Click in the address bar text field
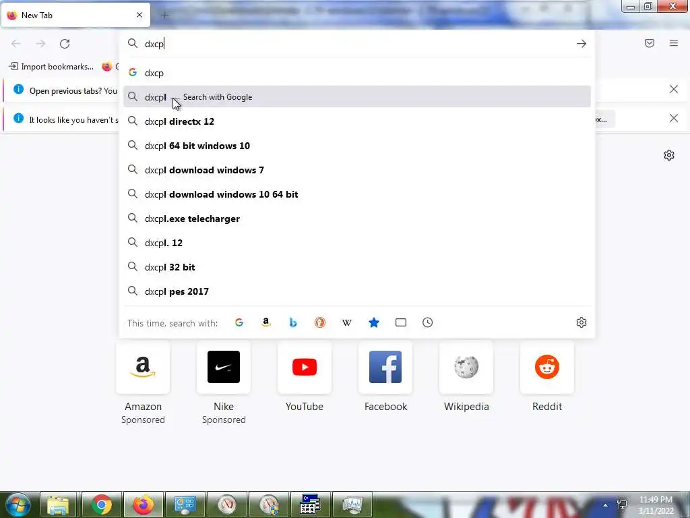 [x=356, y=44]
